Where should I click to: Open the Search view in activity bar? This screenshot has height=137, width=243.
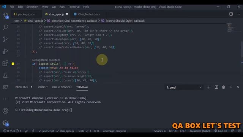tap(5, 27)
